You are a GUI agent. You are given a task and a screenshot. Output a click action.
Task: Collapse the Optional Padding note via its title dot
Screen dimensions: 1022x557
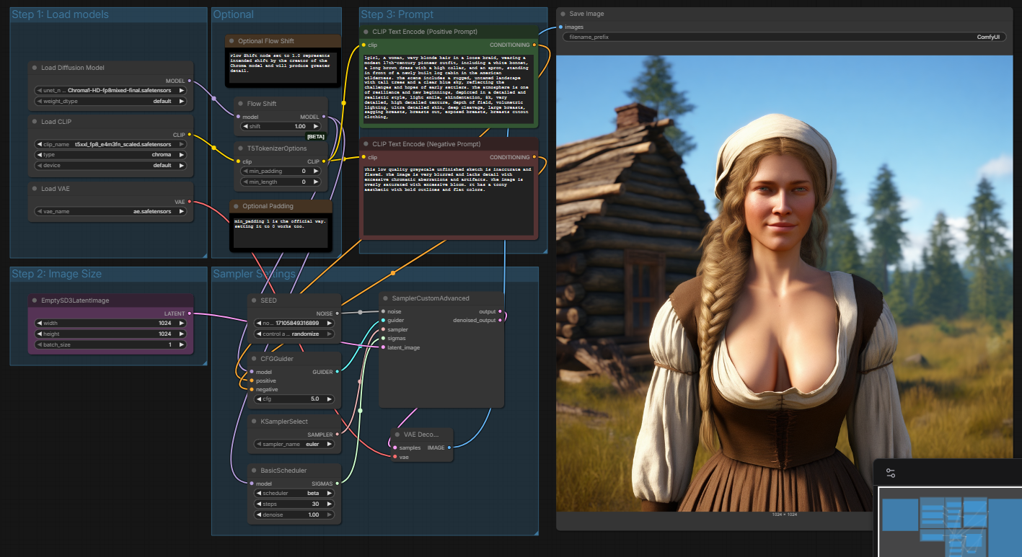coord(236,206)
